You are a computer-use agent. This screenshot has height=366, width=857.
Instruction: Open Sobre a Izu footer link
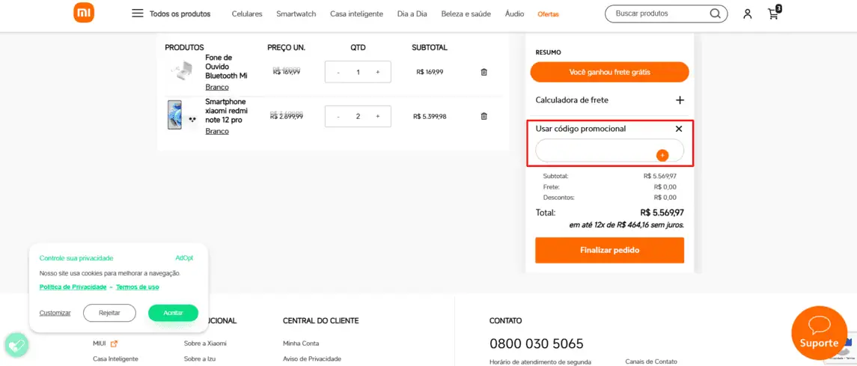[199, 359]
